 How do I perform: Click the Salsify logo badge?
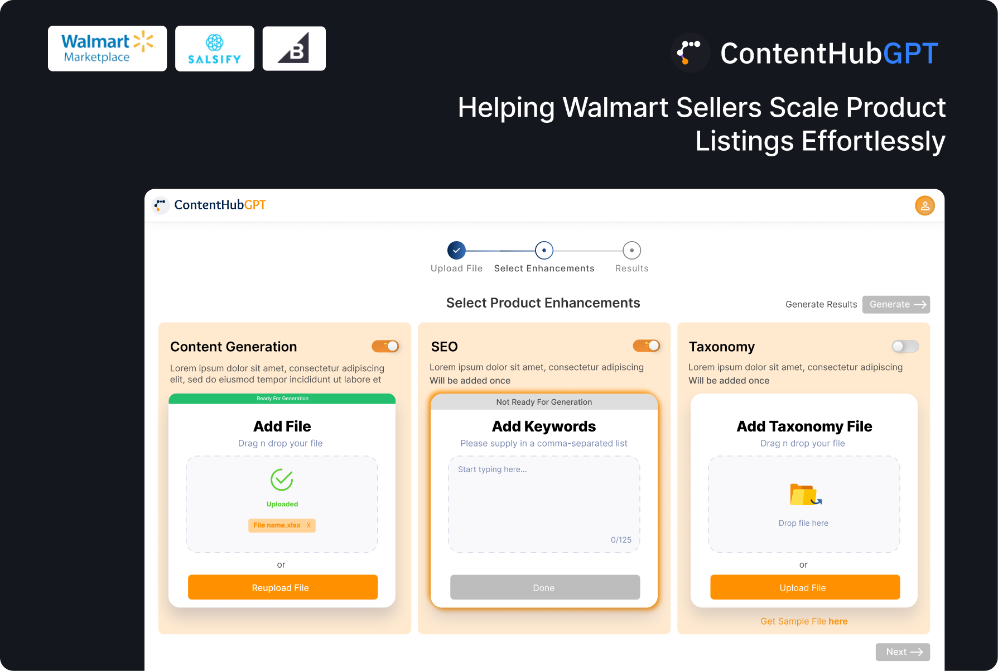pyautogui.click(x=214, y=49)
